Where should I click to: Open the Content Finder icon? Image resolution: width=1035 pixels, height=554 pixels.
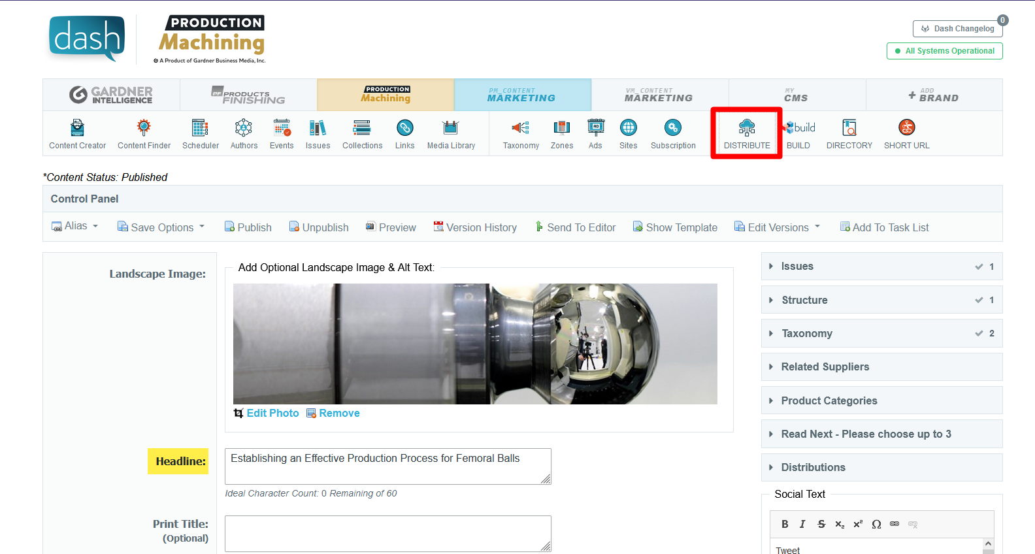[144, 134]
